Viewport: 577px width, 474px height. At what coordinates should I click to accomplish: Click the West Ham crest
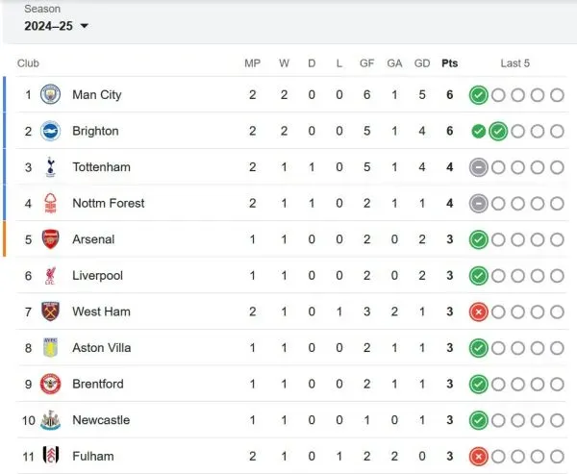click(50, 312)
